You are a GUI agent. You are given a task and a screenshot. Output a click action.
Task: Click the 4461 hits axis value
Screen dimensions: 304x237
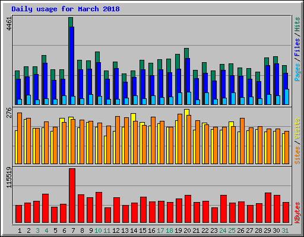9,24
